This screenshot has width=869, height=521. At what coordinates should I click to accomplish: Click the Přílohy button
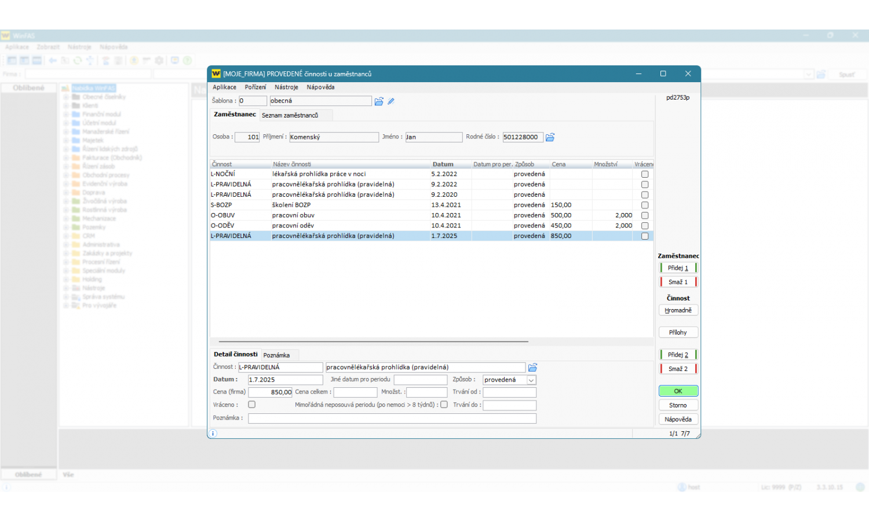point(678,332)
